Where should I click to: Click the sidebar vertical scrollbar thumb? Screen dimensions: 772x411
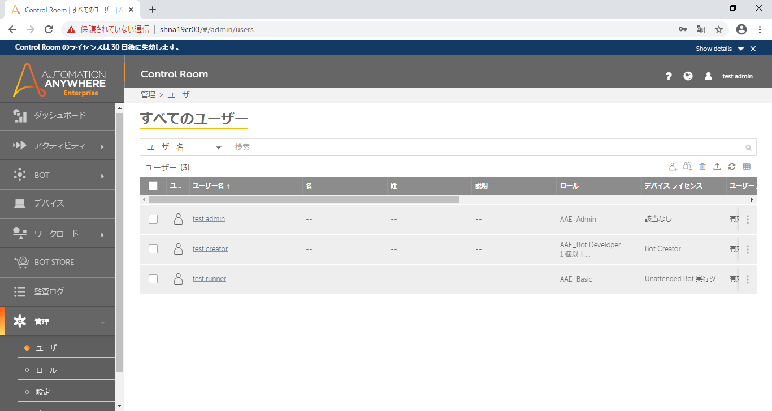(119, 242)
